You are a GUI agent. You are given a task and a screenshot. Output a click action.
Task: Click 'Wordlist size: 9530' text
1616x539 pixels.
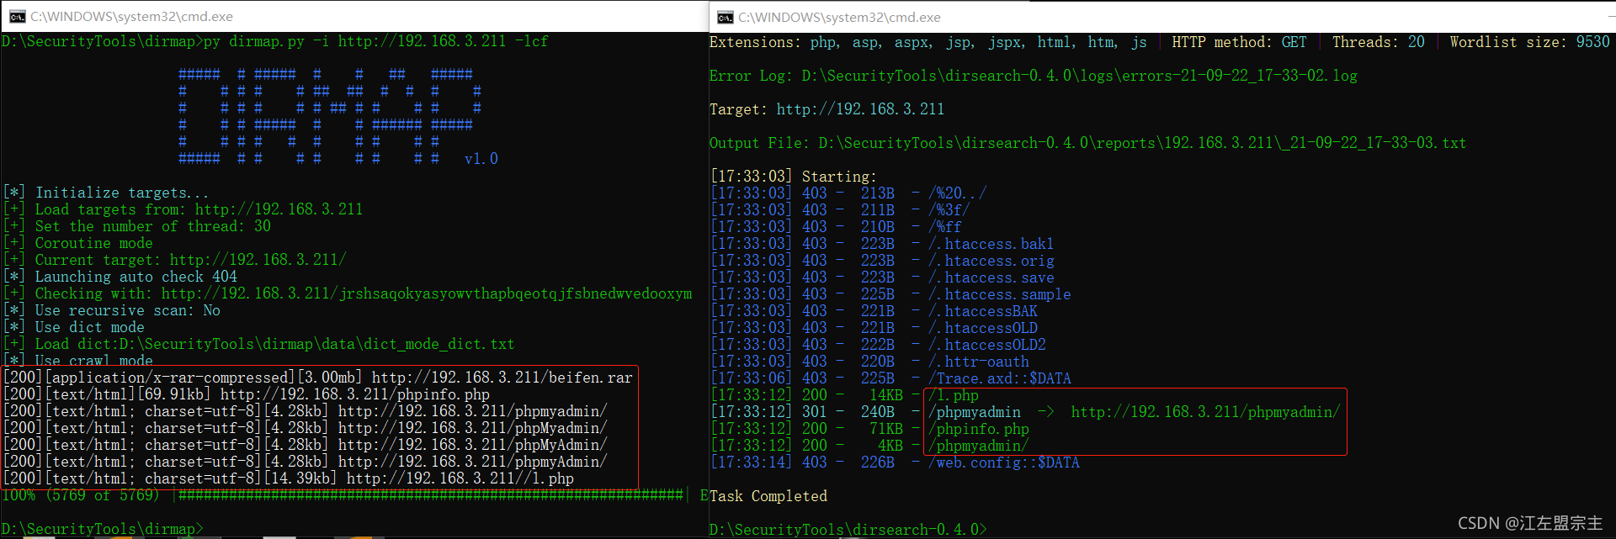1530,42
